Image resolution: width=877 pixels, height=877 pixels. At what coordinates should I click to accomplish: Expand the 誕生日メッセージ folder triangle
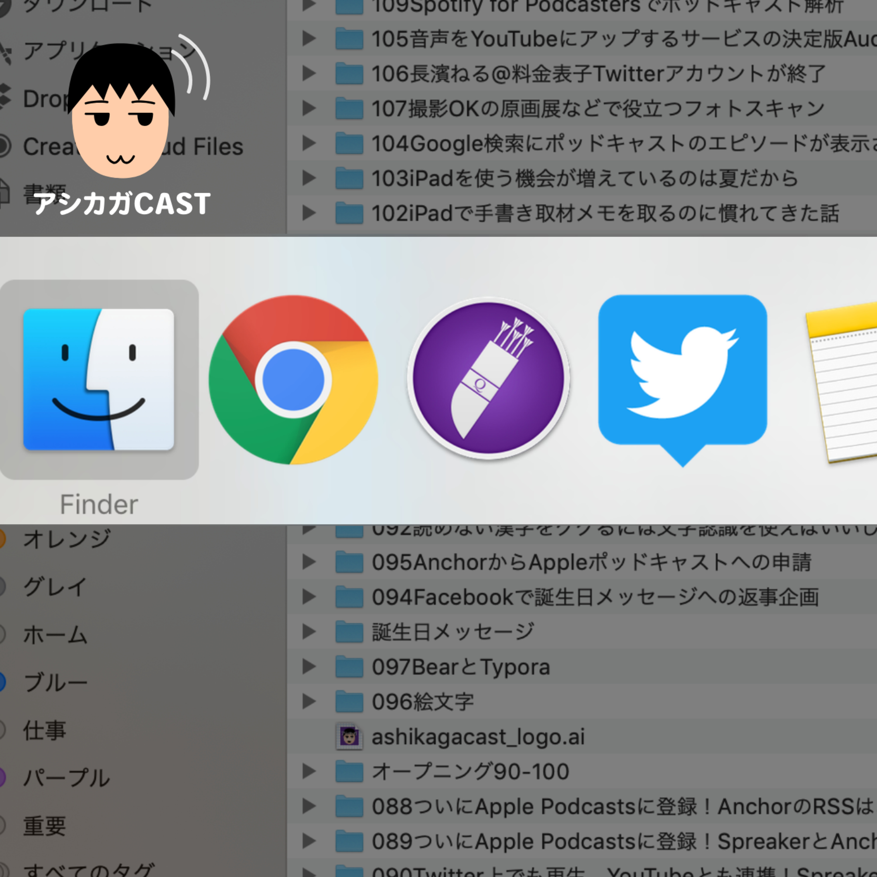coord(309,632)
